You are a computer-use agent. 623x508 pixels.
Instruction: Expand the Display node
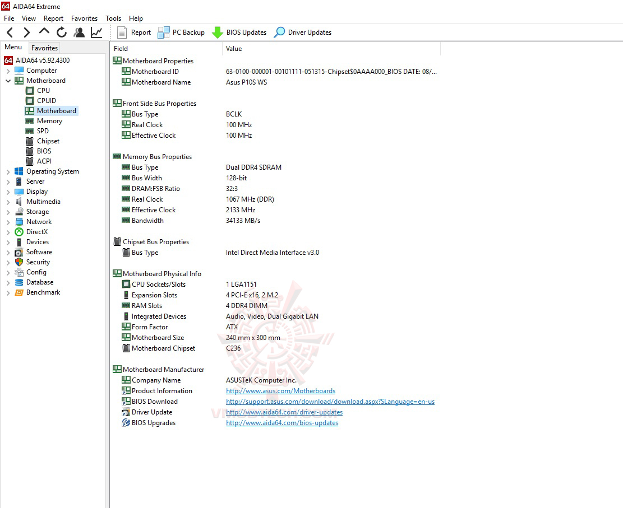(8, 192)
